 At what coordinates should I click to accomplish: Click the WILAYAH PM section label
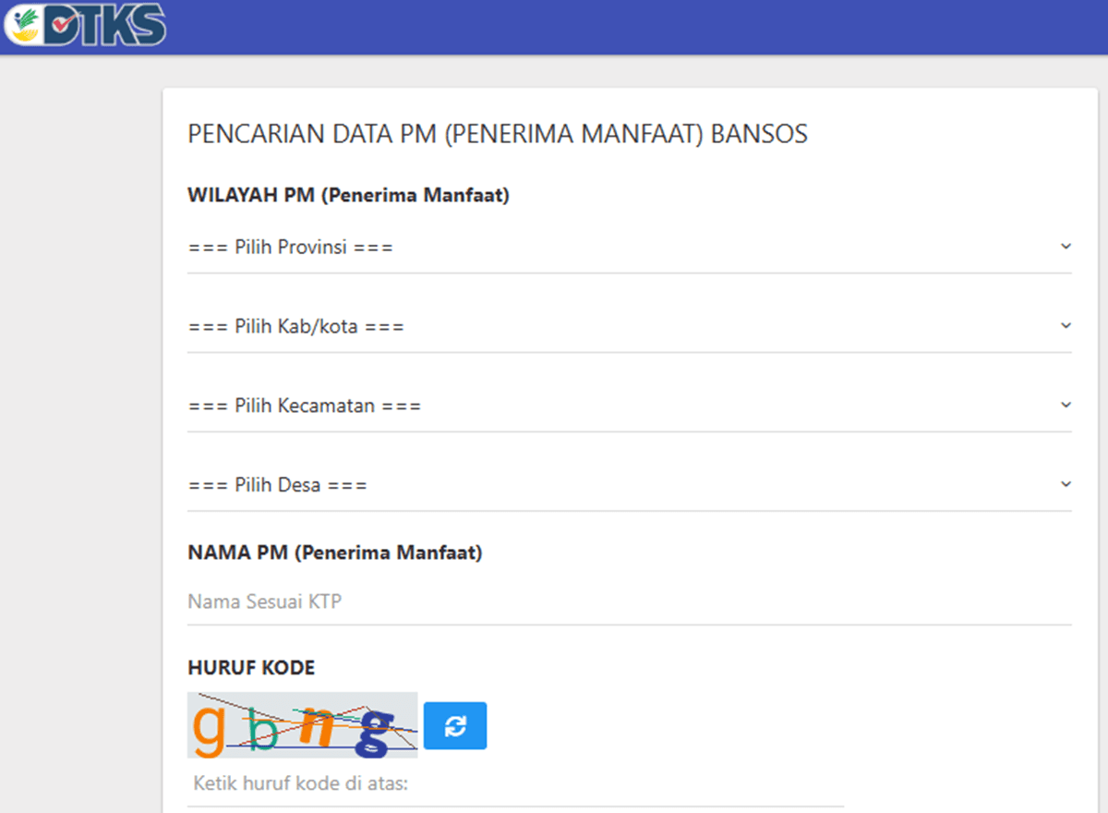click(x=349, y=195)
